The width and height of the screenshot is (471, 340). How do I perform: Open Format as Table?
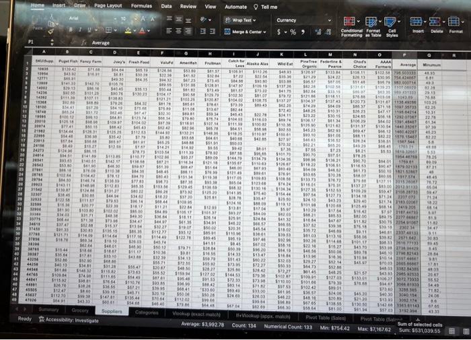pyautogui.click(x=373, y=27)
